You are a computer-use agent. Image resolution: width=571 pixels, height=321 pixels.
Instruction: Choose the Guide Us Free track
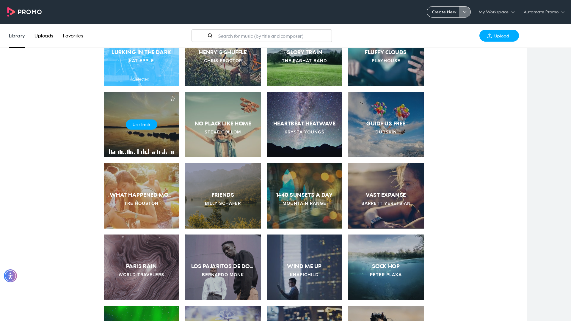386,125
